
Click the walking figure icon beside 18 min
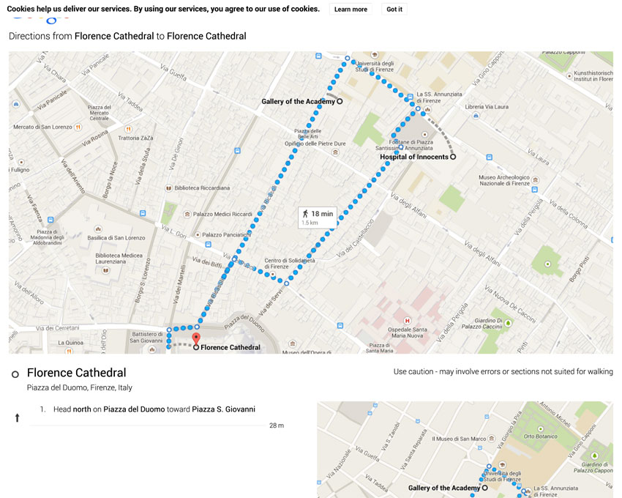point(305,214)
